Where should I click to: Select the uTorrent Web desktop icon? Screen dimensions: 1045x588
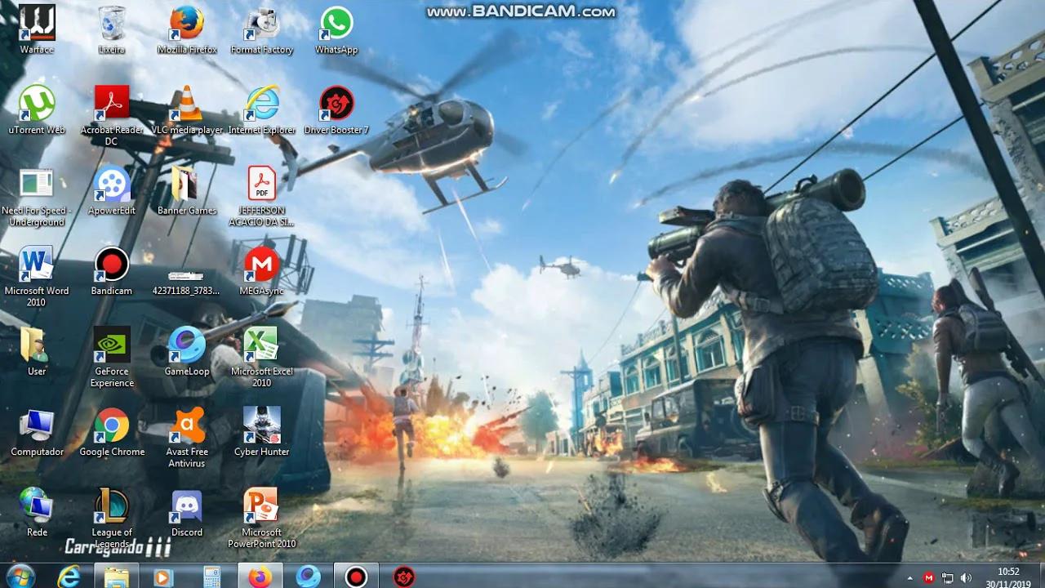click(37, 104)
